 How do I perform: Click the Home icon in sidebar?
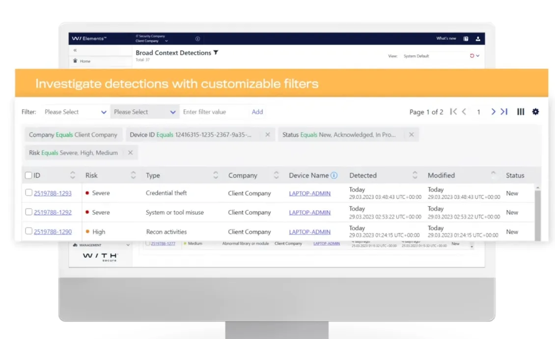(75, 61)
